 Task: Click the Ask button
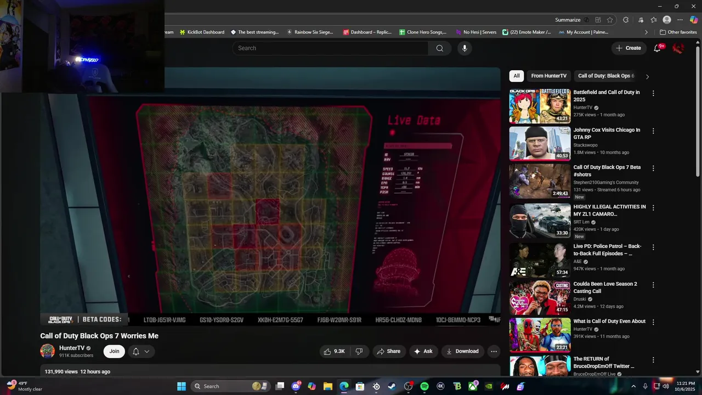tap(423, 351)
